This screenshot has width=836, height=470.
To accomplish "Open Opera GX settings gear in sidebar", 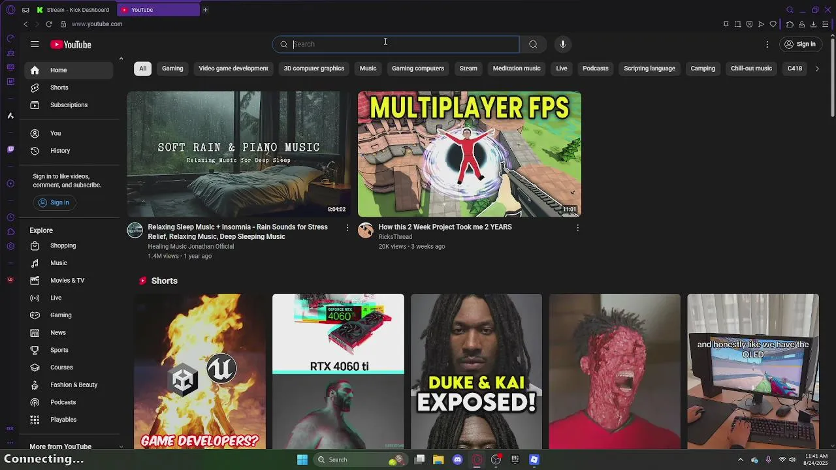I will [10, 246].
